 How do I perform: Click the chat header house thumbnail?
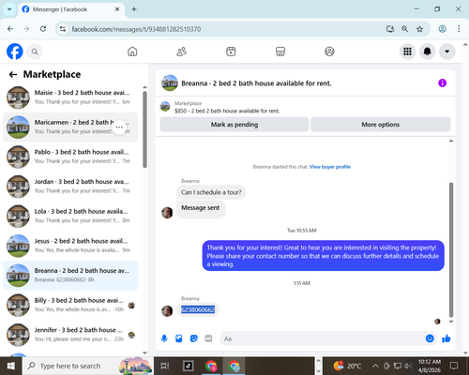tap(170, 82)
